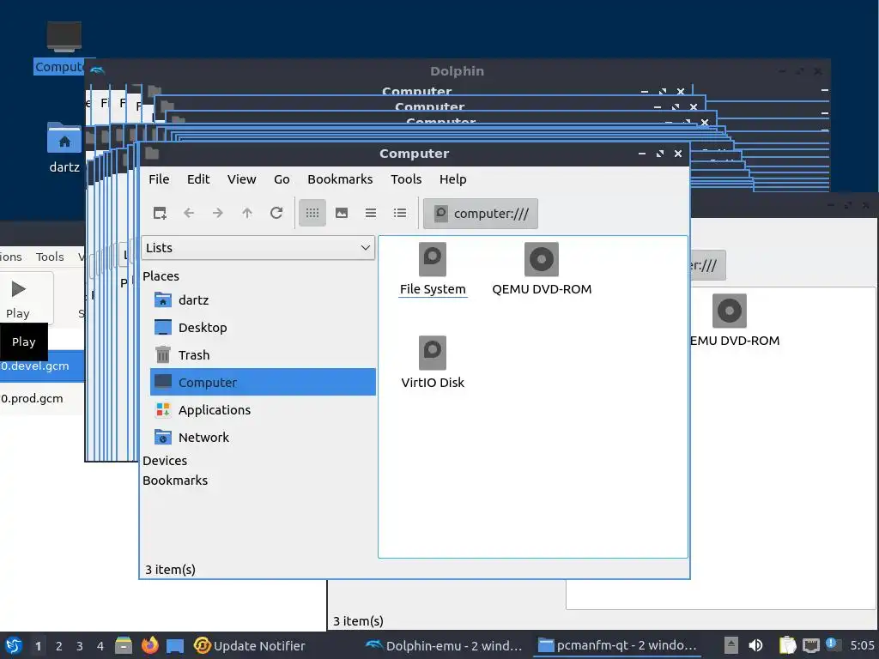Image resolution: width=879 pixels, height=659 pixels.
Task: Switch to compact list view
Action: [x=371, y=213]
